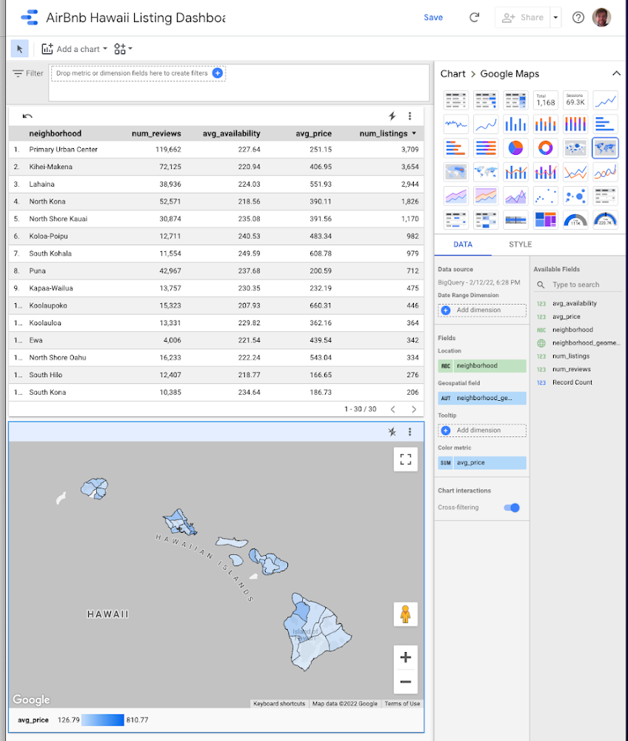Click the selected Filled map chart type

point(605,148)
